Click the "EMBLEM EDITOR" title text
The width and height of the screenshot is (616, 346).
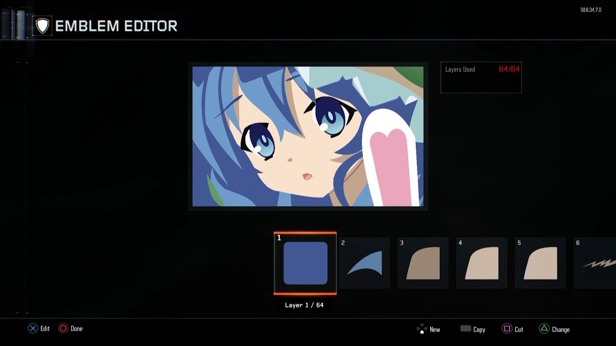click(116, 26)
